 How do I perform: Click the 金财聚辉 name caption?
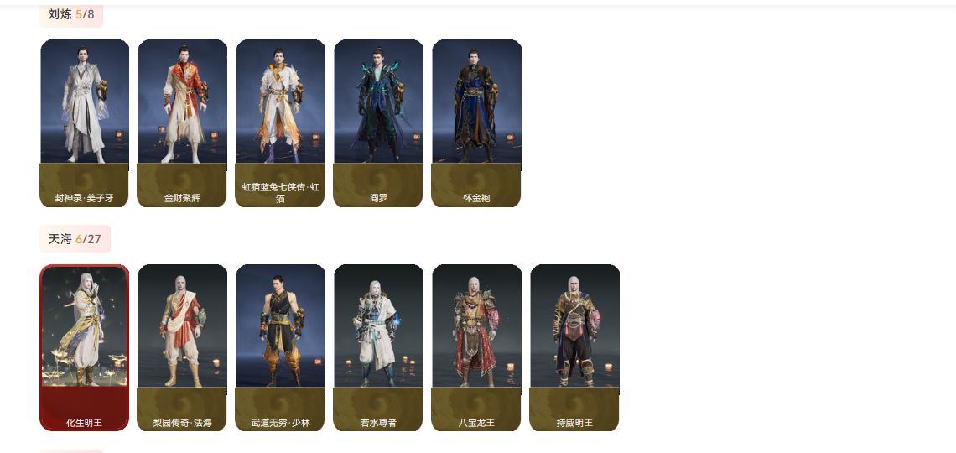coord(182,198)
